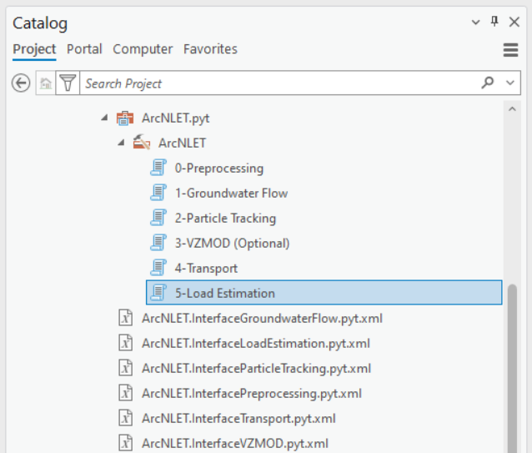
Task: Click InterfaceLoadEstimation xml file icon
Action: [126, 343]
